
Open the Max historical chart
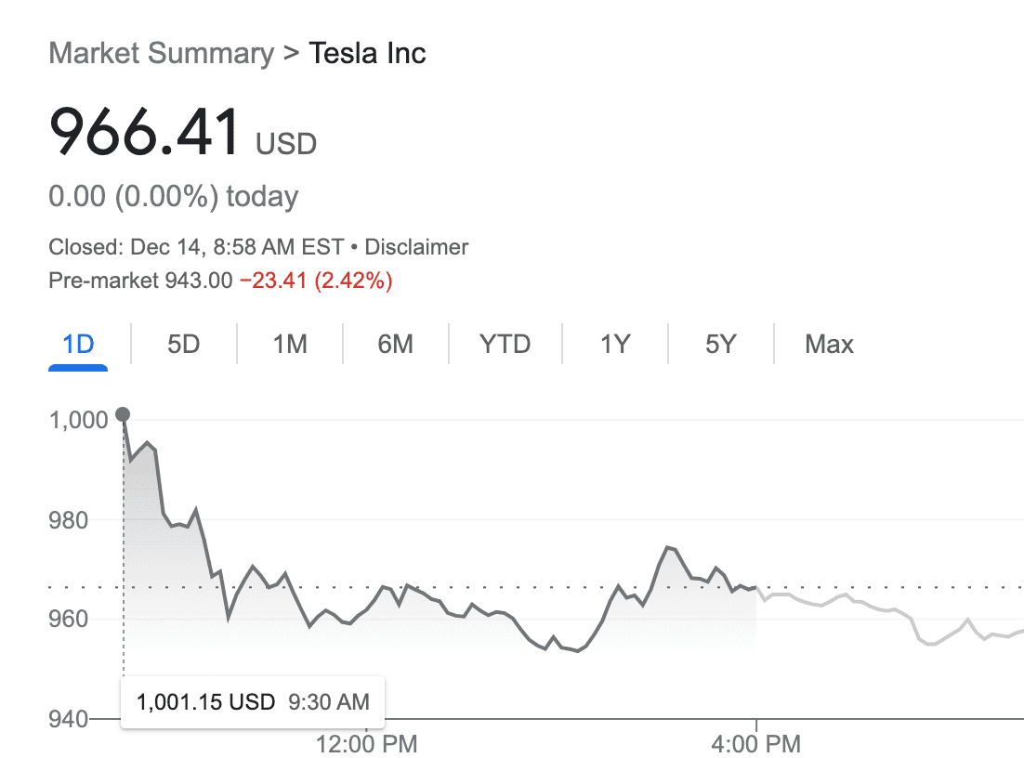[828, 344]
